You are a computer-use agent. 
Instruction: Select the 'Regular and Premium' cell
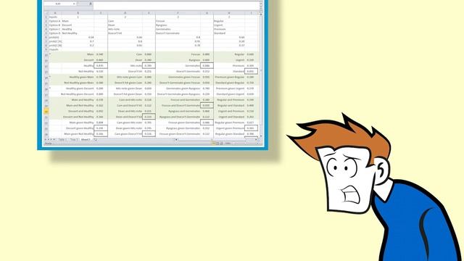(x=229, y=100)
